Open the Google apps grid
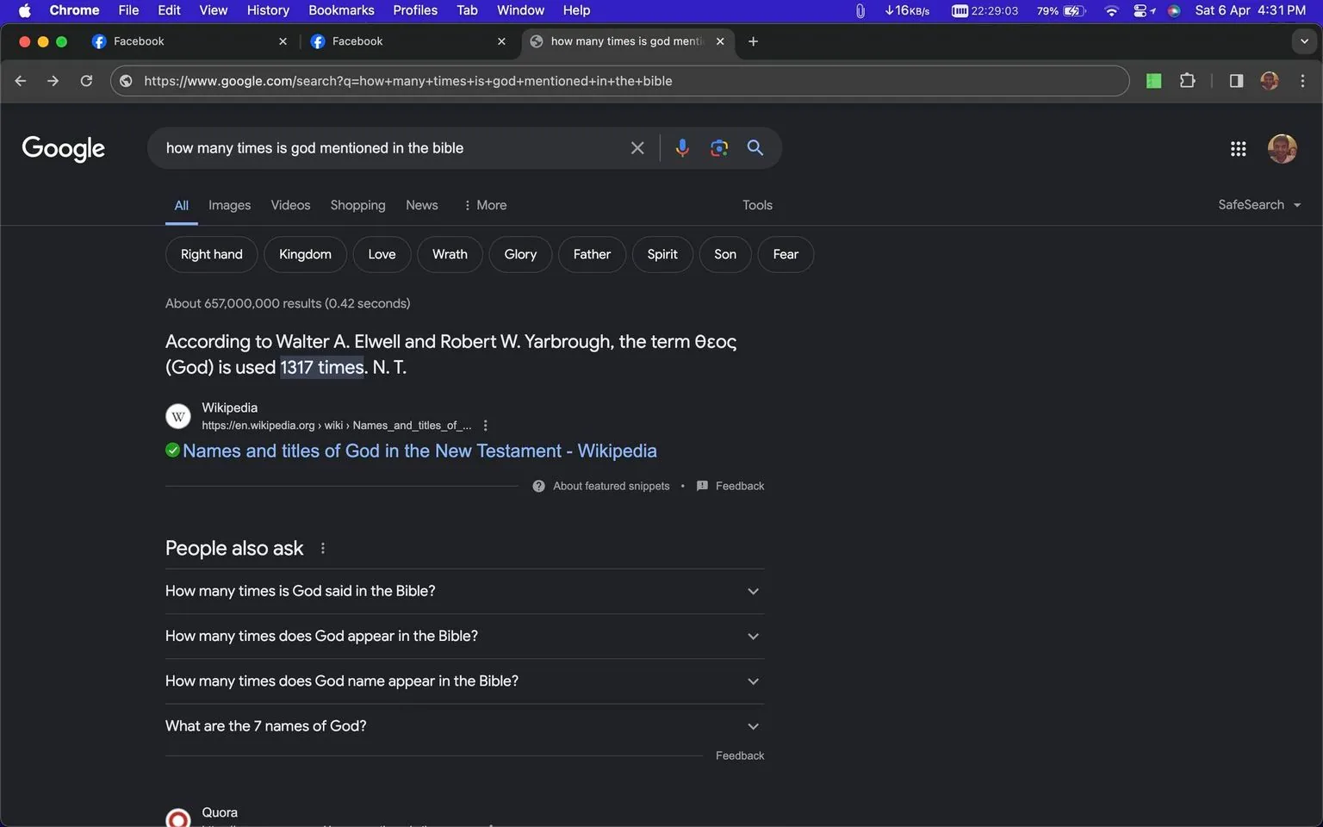The image size is (1323, 827). pyautogui.click(x=1238, y=148)
